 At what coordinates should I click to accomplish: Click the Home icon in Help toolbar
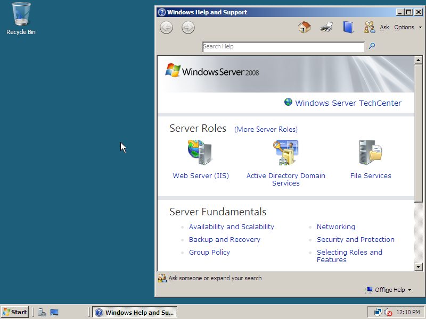(x=304, y=27)
